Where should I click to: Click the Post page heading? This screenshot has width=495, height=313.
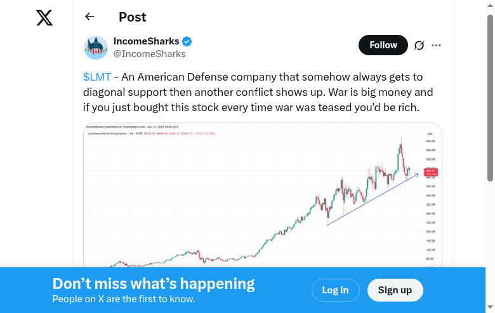click(x=133, y=17)
